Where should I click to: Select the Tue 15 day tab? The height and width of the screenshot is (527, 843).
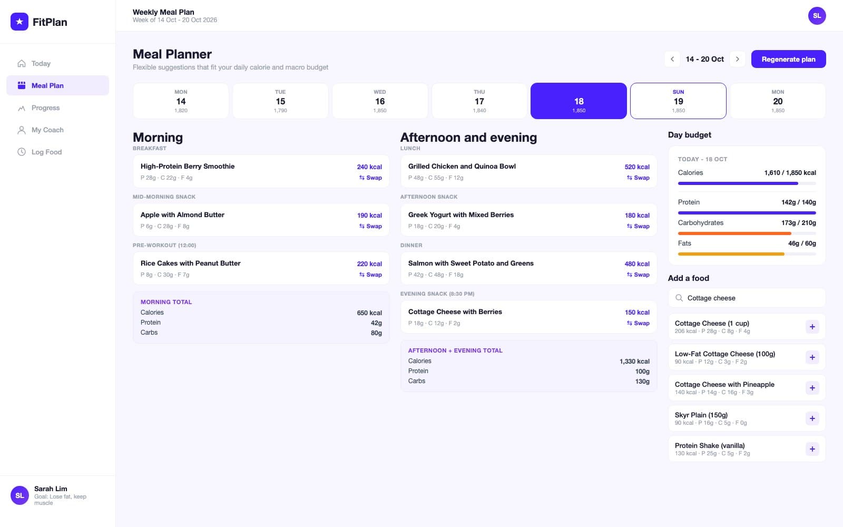(280, 101)
